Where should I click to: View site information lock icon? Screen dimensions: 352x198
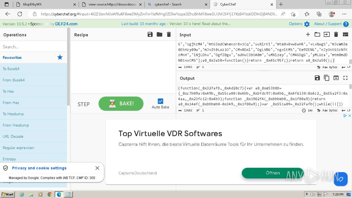(x=34, y=14)
